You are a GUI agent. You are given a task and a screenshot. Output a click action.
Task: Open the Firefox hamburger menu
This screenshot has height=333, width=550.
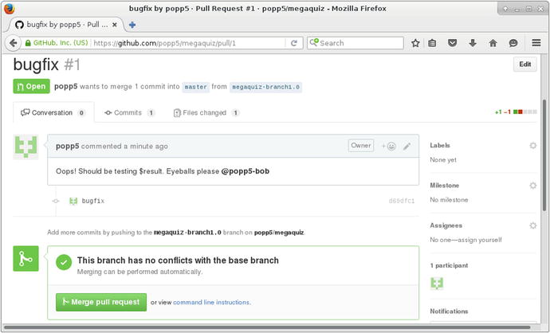[536, 43]
